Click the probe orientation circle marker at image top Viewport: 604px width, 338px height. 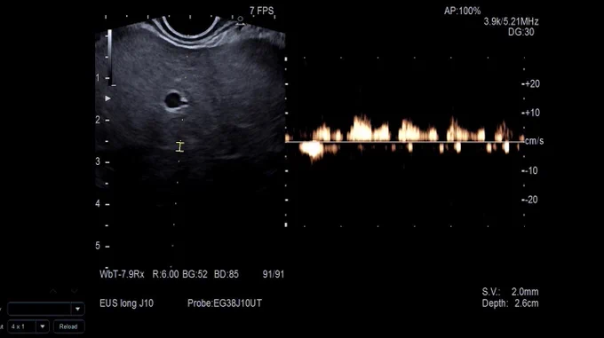(x=240, y=19)
